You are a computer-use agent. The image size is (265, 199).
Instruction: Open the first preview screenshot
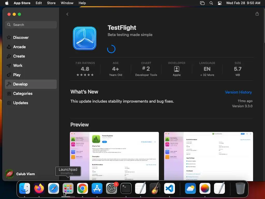tap(114, 156)
